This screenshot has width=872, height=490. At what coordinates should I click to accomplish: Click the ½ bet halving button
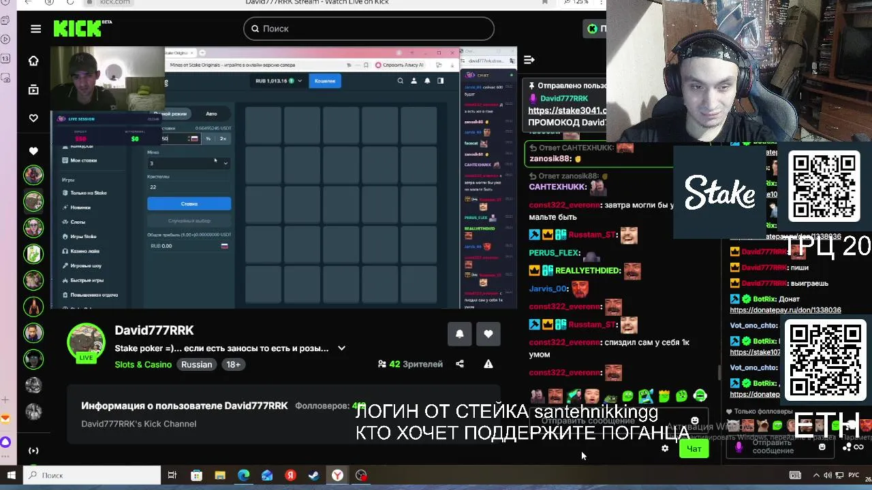(208, 139)
